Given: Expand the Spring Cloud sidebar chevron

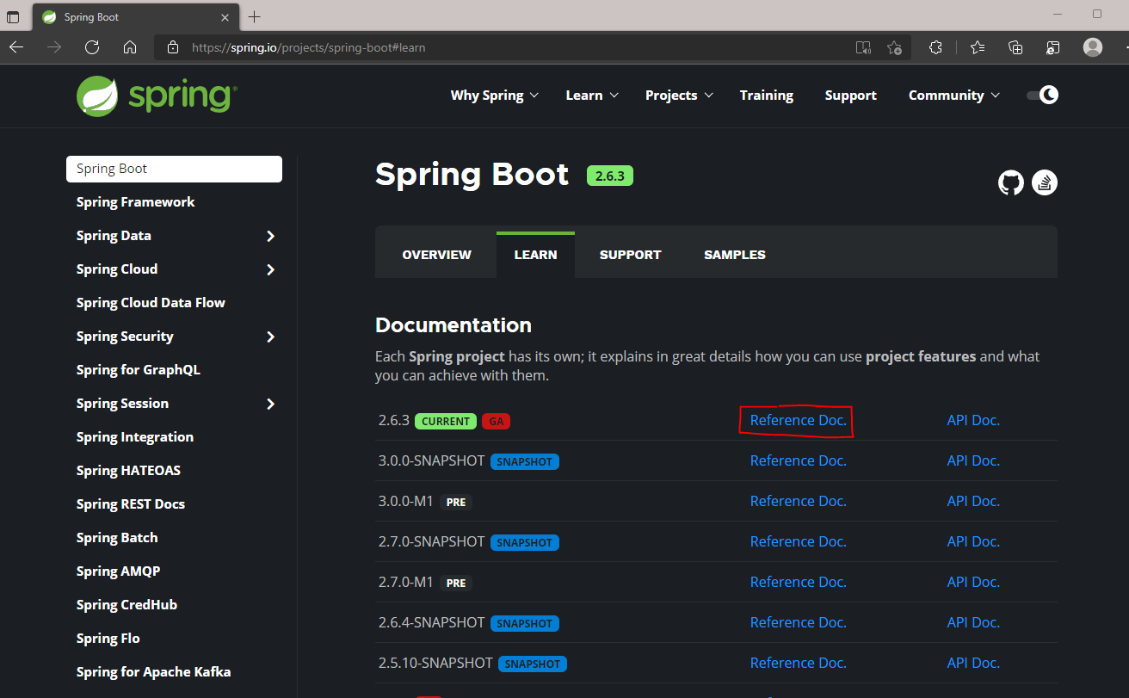Looking at the screenshot, I should (270, 269).
